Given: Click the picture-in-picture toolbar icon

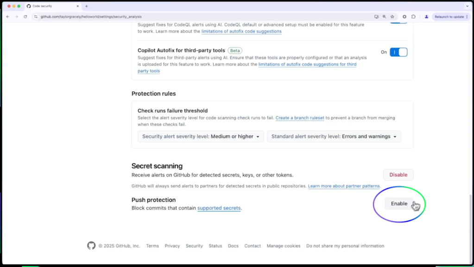Looking at the screenshot, I should [x=377, y=17].
